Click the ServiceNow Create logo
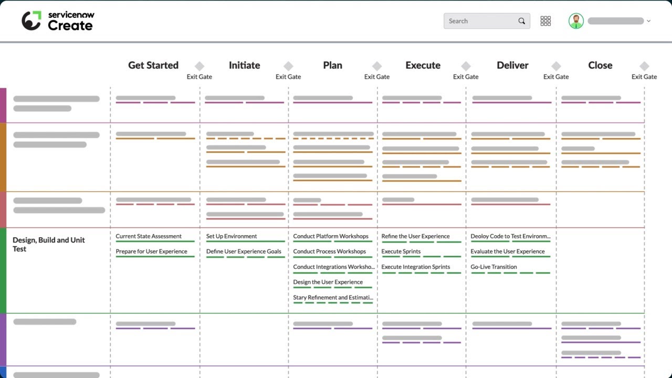Image resolution: width=672 pixels, height=378 pixels. (58, 21)
